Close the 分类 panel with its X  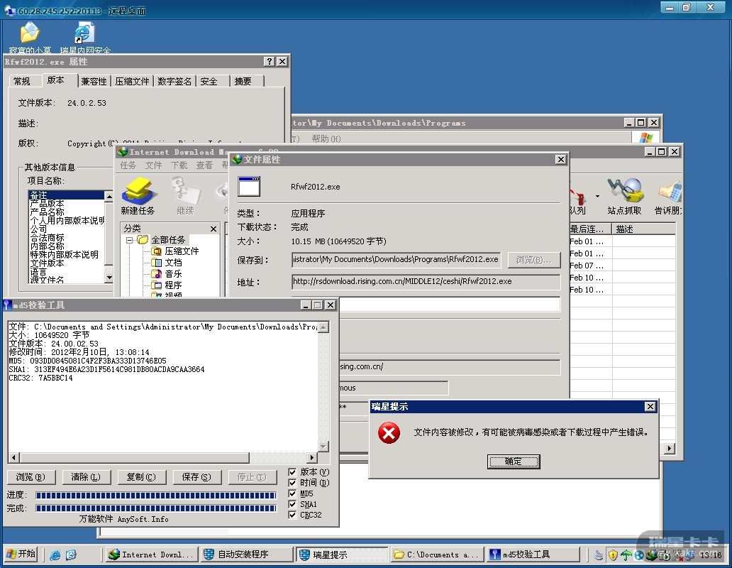[213, 229]
